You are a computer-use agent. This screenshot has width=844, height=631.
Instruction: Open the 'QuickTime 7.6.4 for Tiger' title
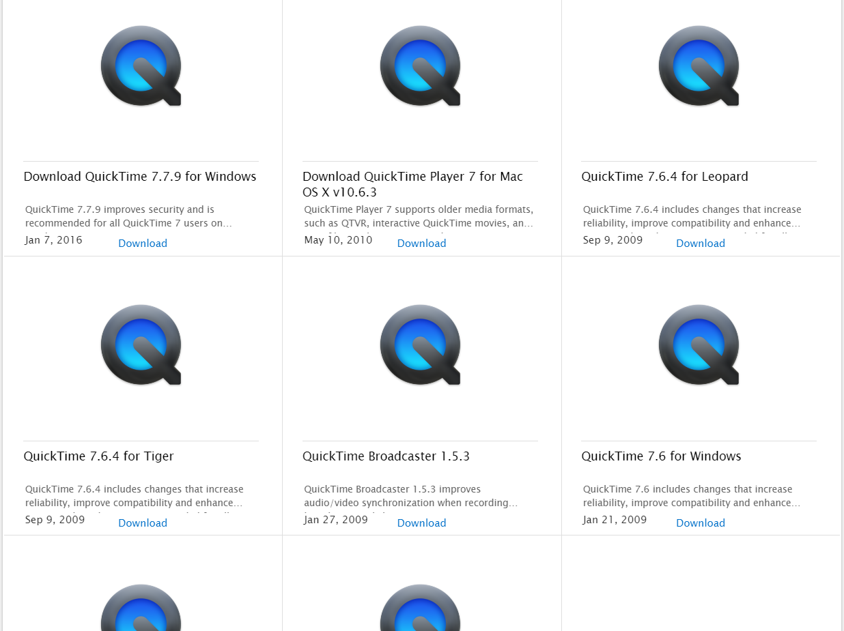click(x=98, y=456)
